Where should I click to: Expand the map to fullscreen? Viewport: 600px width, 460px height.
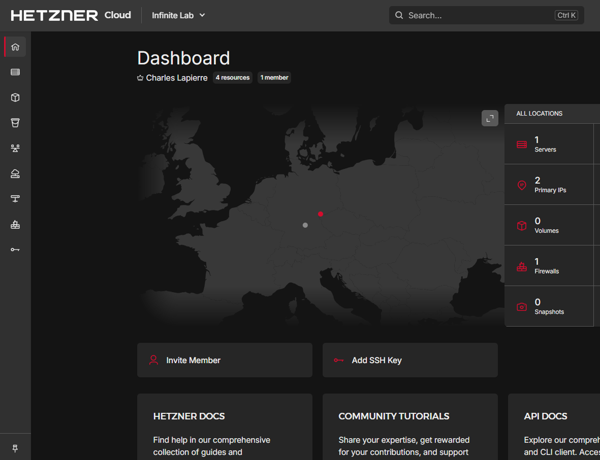pyautogui.click(x=490, y=118)
